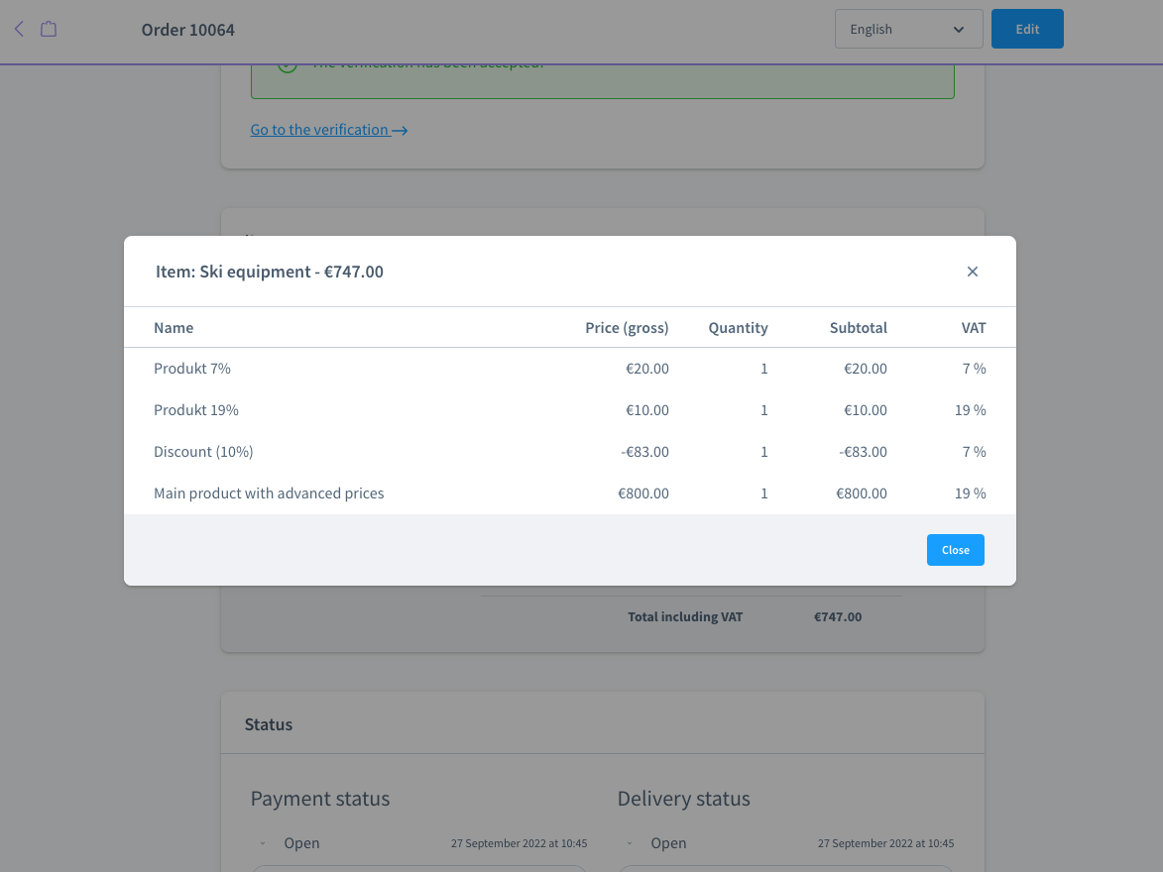Click the Subtotal column header
Image resolution: width=1163 pixels, height=872 pixels.
tap(859, 328)
